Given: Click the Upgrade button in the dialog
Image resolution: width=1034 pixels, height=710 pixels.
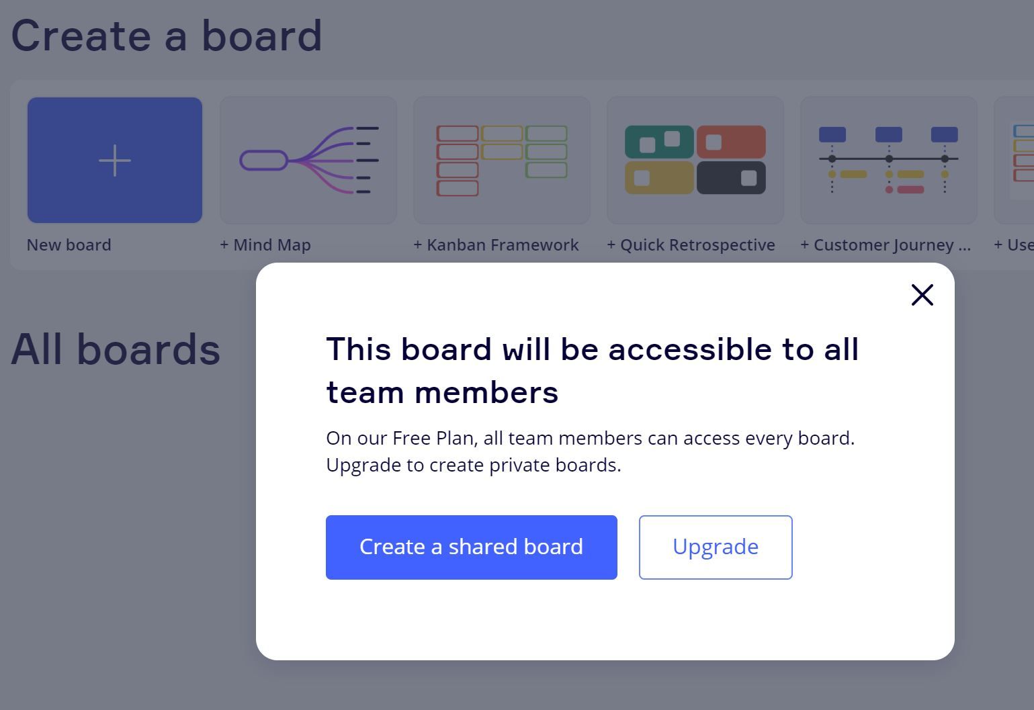Looking at the screenshot, I should pos(716,547).
